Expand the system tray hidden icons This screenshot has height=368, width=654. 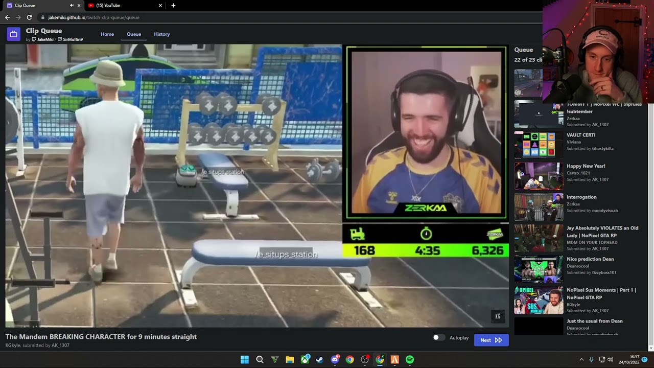tap(581, 360)
